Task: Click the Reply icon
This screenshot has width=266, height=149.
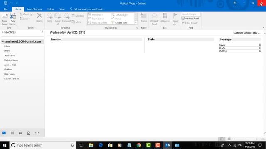Action: click(x=49, y=18)
